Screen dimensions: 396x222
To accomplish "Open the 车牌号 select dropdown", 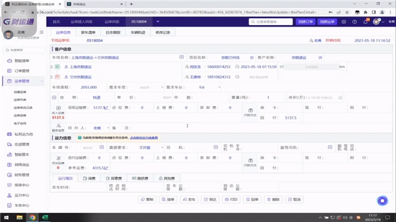I will click(x=88, y=148).
